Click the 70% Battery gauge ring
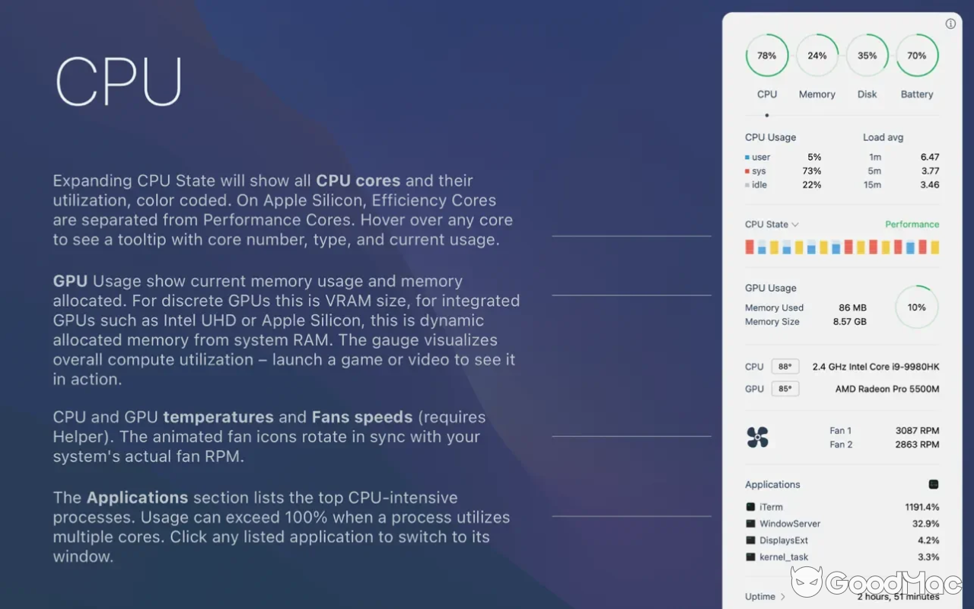The height and width of the screenshot is (609, 974). (x=917, y=55)
